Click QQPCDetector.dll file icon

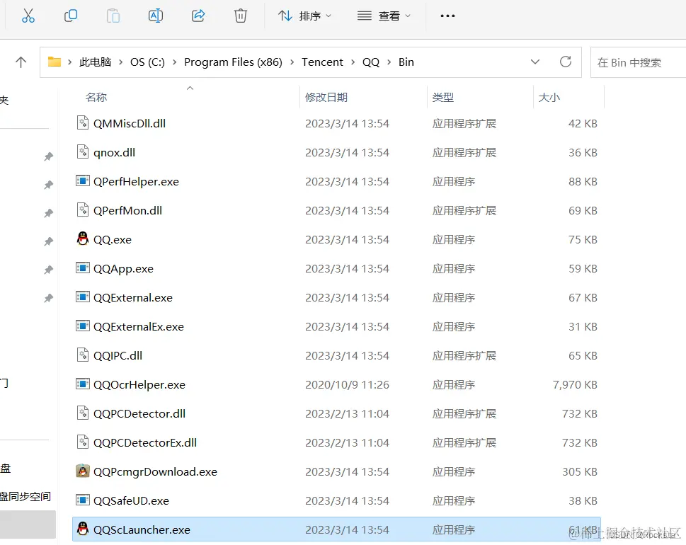click(x=83, y=413)
